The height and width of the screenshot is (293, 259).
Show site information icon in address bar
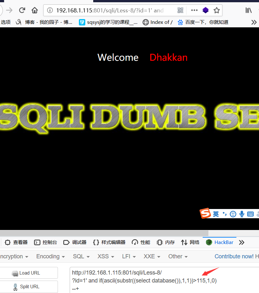pos(50,10)
